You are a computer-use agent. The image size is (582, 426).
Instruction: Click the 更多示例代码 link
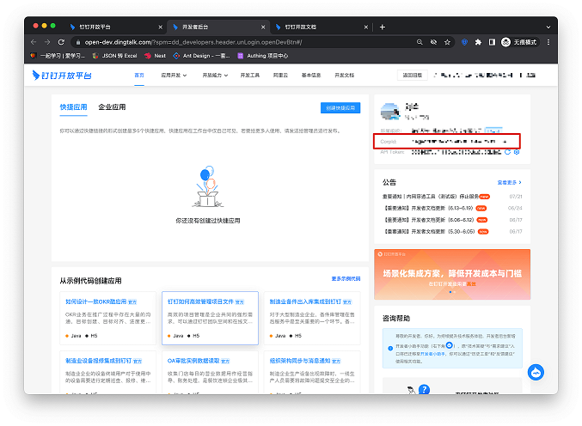pos(346,279)
